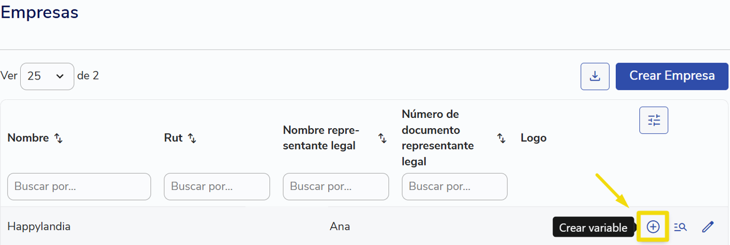The image size is (730, 245).
Task: Click the Logo column header
Action: point(534,138)
